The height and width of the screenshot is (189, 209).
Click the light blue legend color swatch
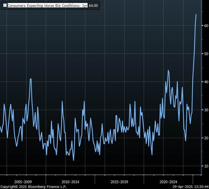click(5, 5)
